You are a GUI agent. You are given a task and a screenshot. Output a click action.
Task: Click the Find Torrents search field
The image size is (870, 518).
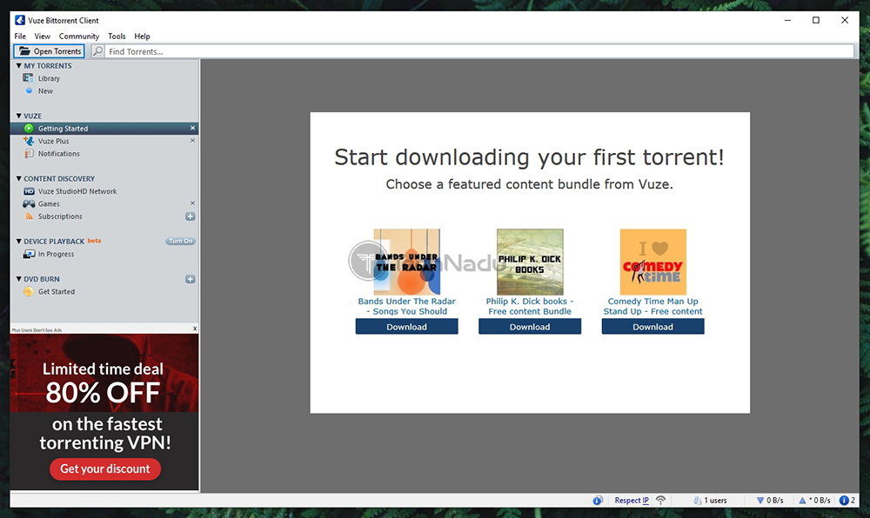[x=480, y=51]
